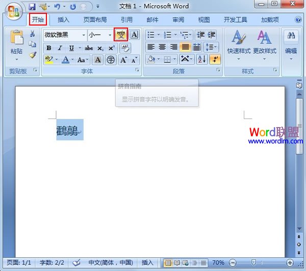This screenshot has width=306, height=271.
Task: Decrease paragraph indent
Action: tap(200, 35)
